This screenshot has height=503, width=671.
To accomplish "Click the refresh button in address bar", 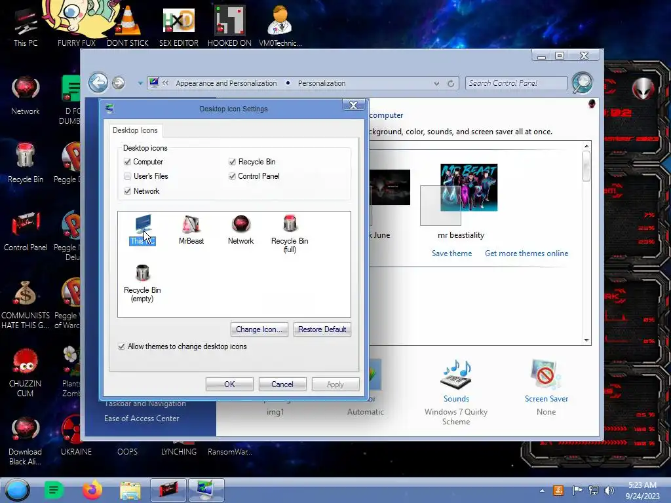I will [451, 83].
